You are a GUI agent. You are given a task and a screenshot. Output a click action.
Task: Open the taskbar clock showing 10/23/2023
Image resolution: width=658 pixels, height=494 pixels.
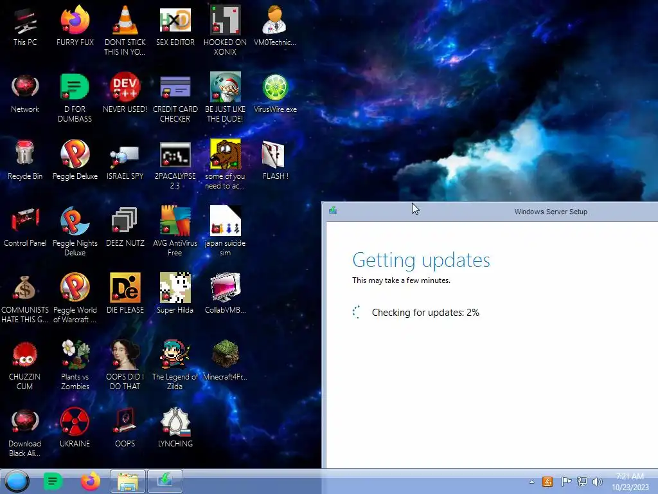pos(630,482)
